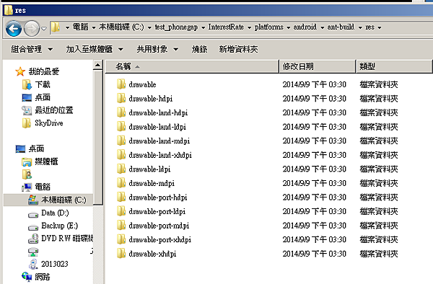The width and height of the screenshot is (433, 284).
Task: Open the 加入至媒體櫃 menu
Action: (94, 49)
